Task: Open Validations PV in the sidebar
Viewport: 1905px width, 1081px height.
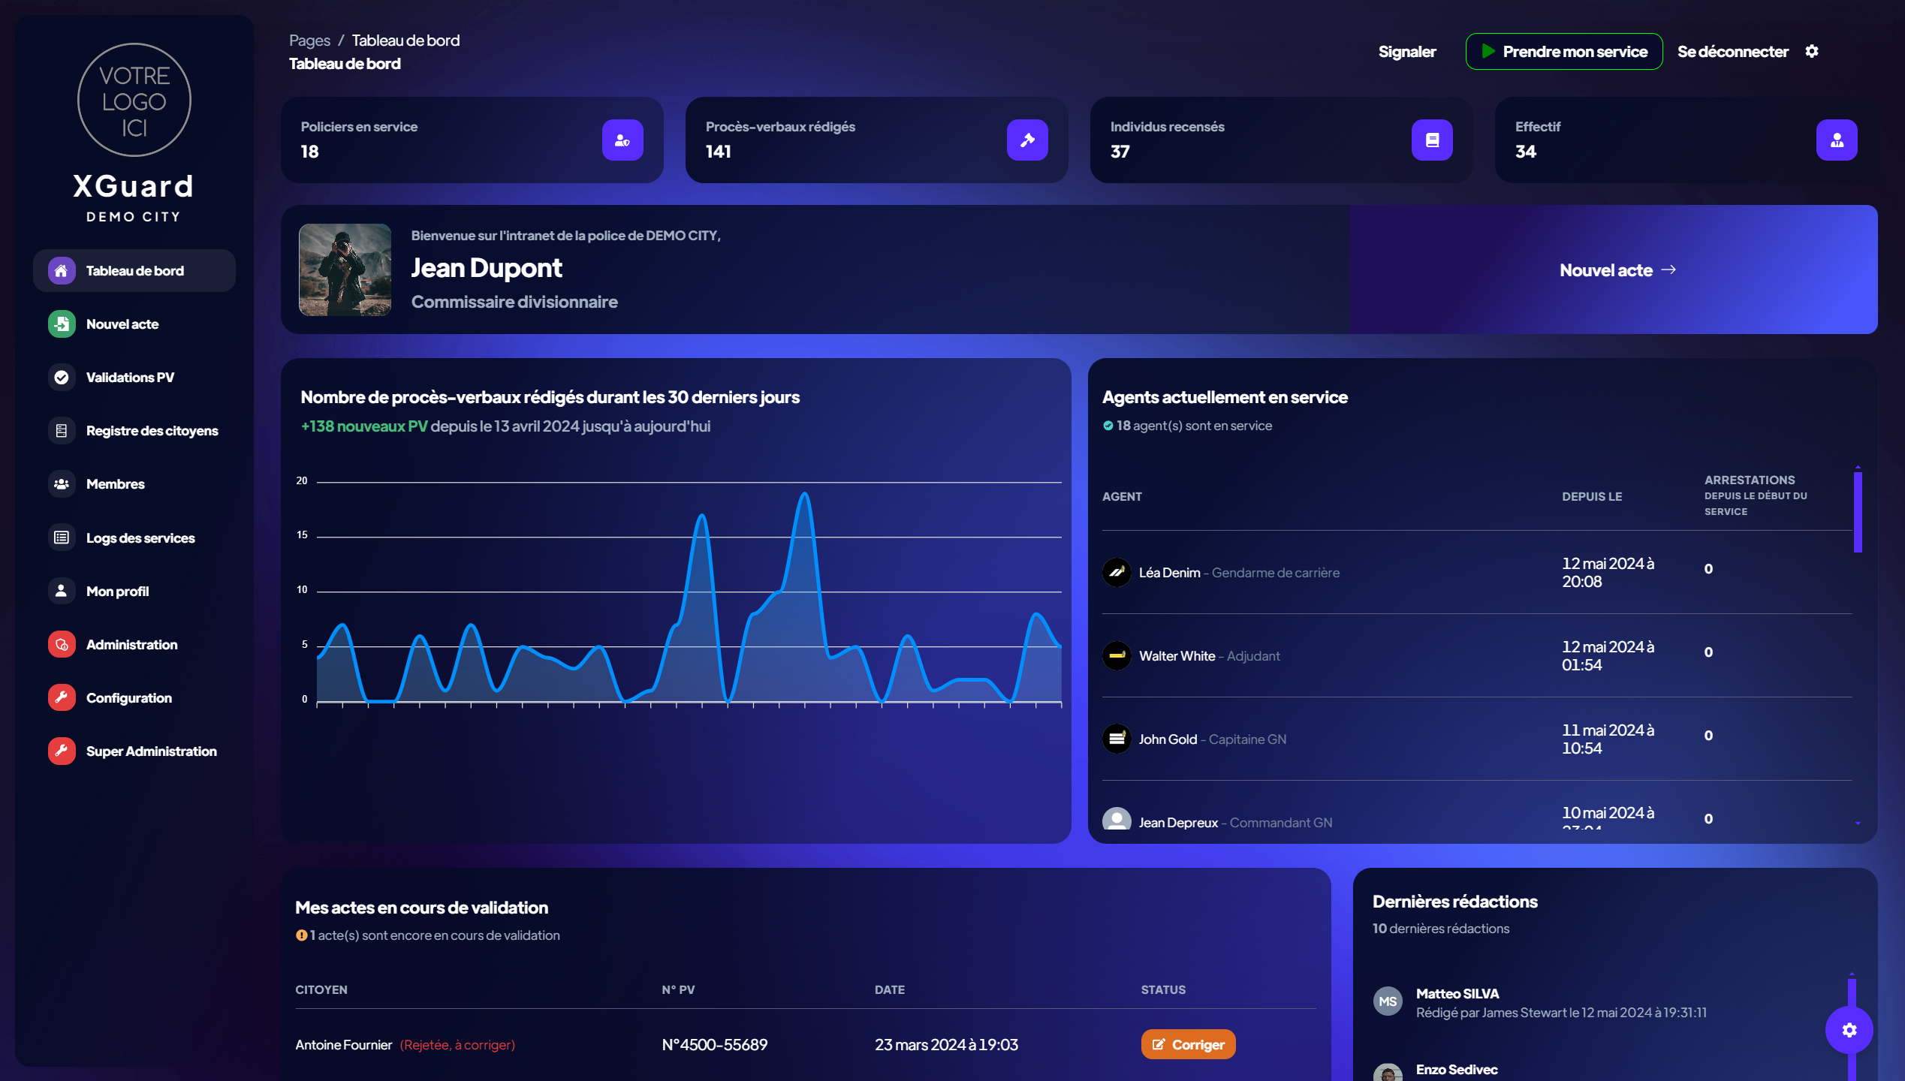Action: [130, 378]
